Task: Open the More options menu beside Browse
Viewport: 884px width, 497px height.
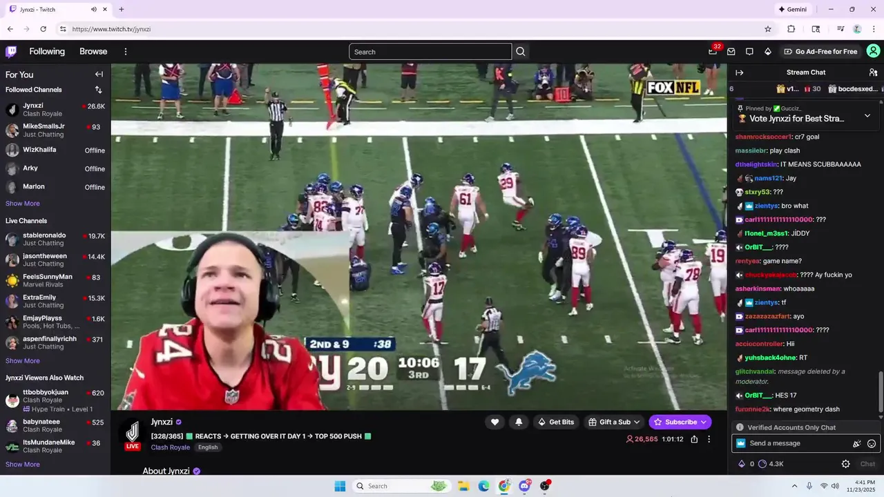Action: (126, 52)
